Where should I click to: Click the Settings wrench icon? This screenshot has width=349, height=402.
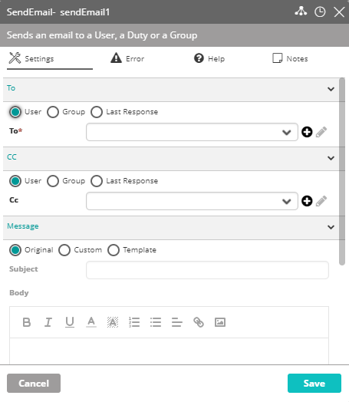15,58
